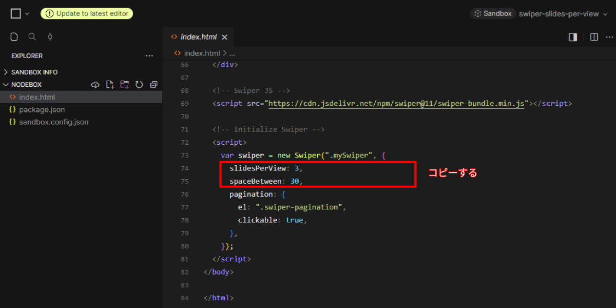
Task: Select index.html in the file tree
Action: pos(81,97)
